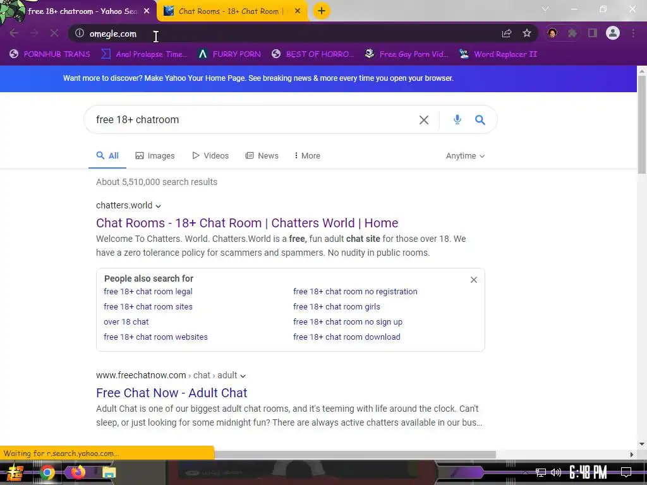
Task: Submit search with magnifier icon
Action: (480, 120)
